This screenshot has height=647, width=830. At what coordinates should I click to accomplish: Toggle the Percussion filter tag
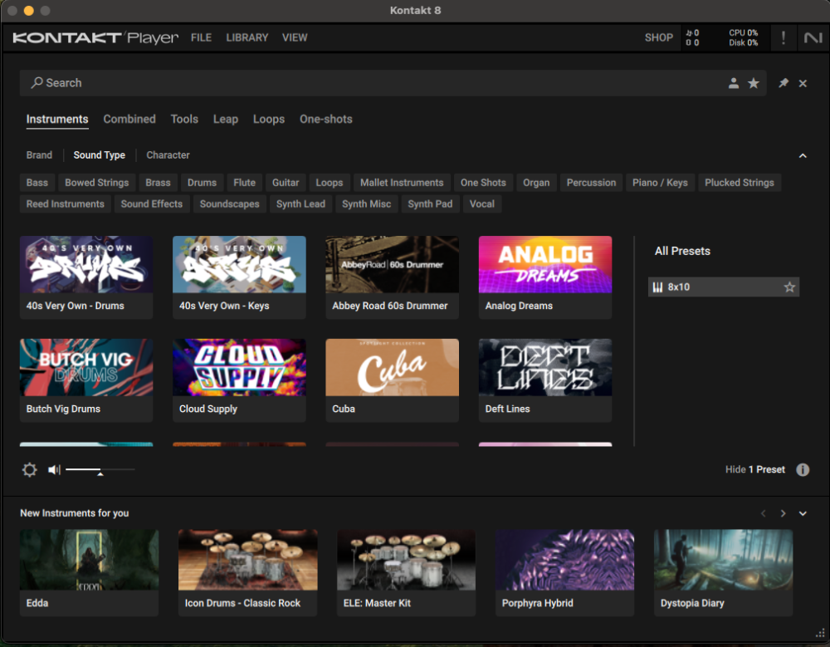[x=591, y=183]
